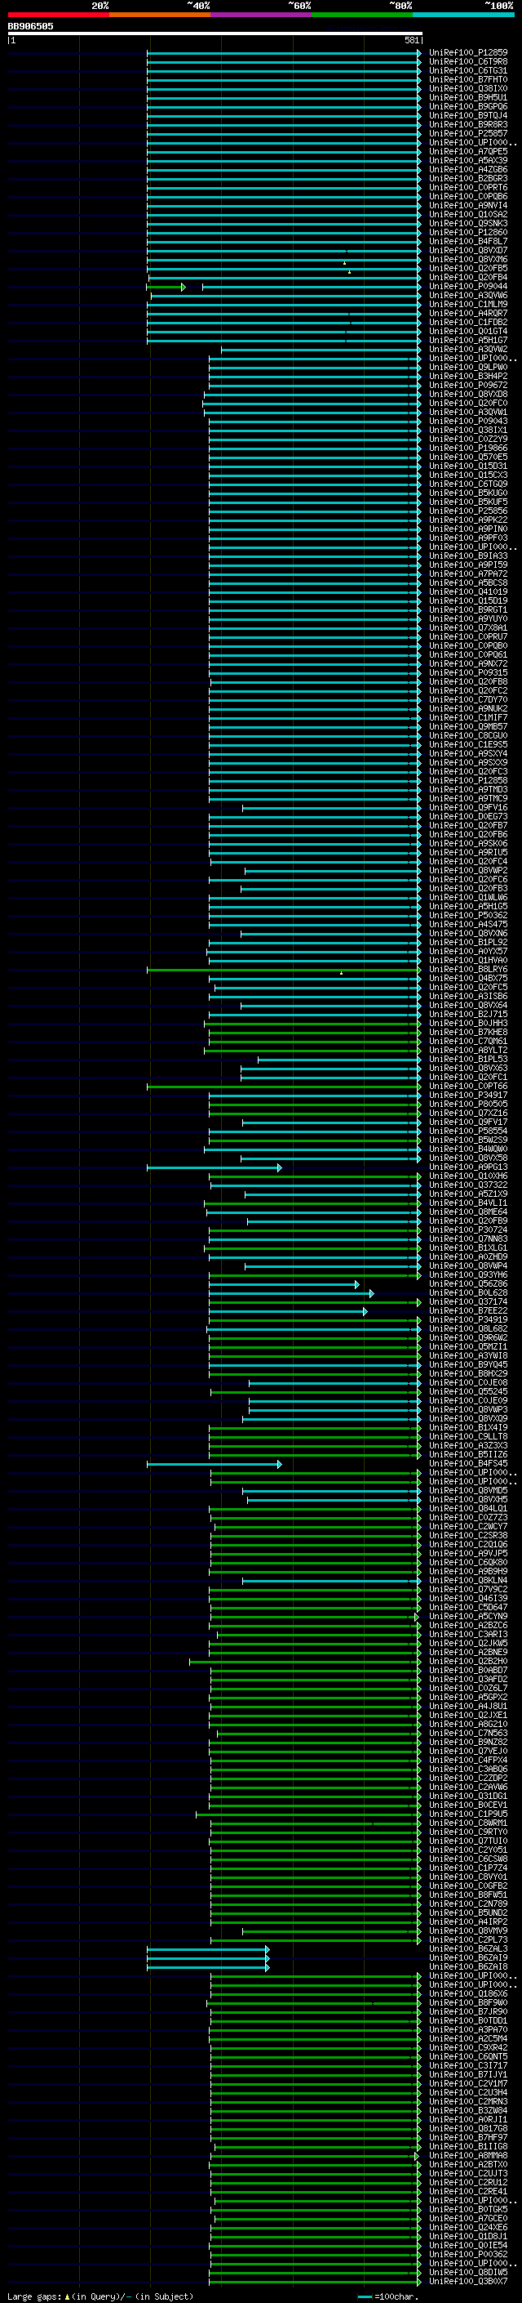Click the UniRef100_Q8VXD7 label

pyautogui.click(x=468, y=250)
